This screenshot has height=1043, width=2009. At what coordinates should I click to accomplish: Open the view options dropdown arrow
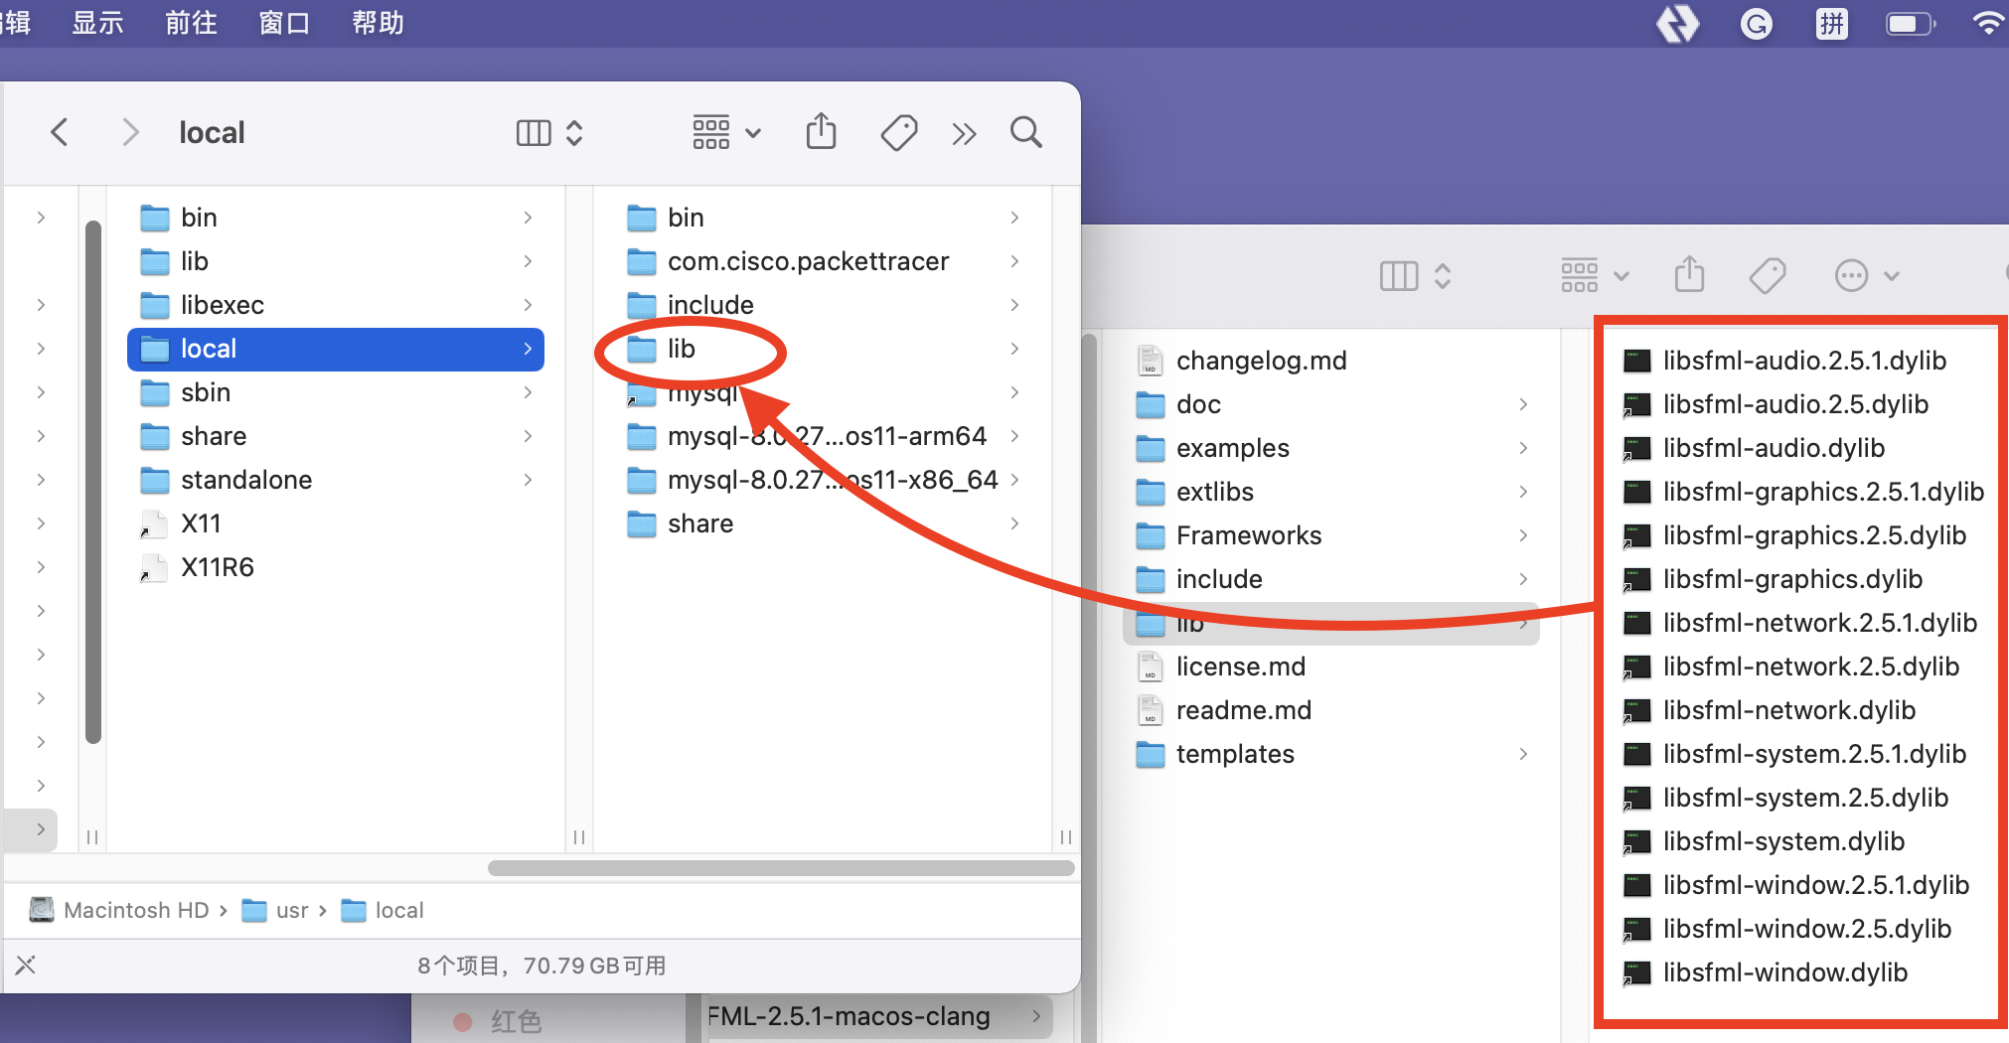[x=754, y=132]
